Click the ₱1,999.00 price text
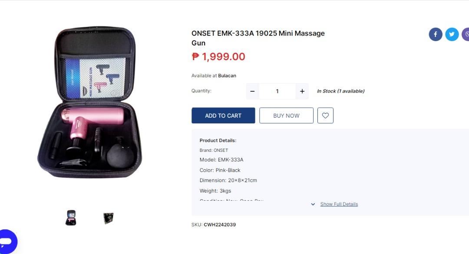 [x=218, y=57]
